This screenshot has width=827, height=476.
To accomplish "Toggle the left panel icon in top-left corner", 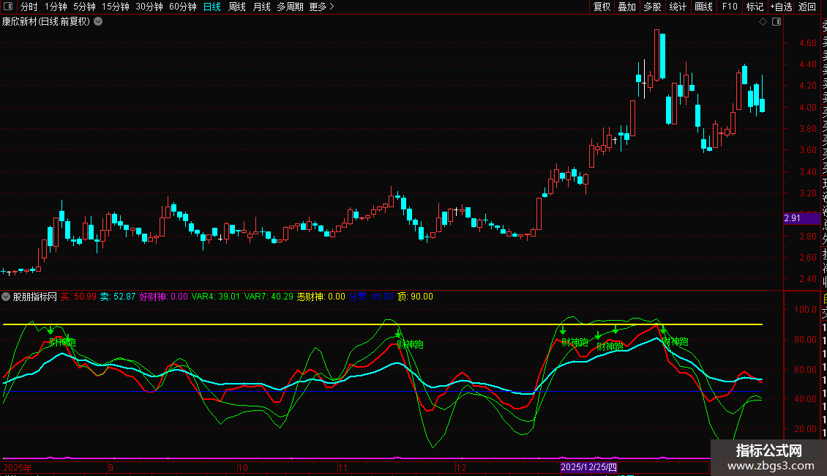I will tap(8, 7).
